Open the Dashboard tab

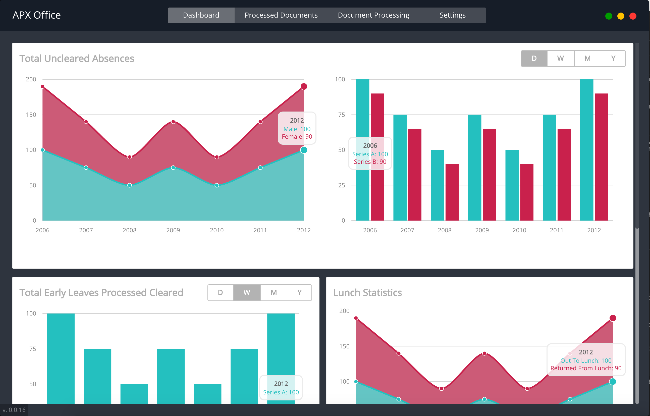pos(201,15)
